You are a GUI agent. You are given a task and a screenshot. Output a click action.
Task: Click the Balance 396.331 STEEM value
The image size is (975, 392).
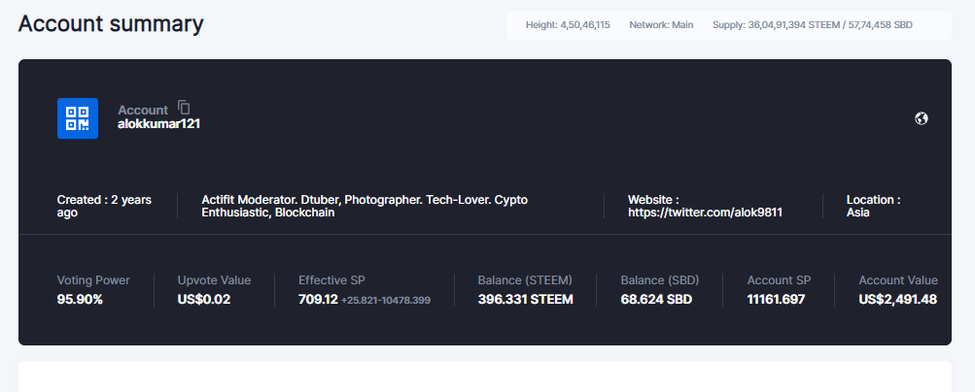(525, 299)
